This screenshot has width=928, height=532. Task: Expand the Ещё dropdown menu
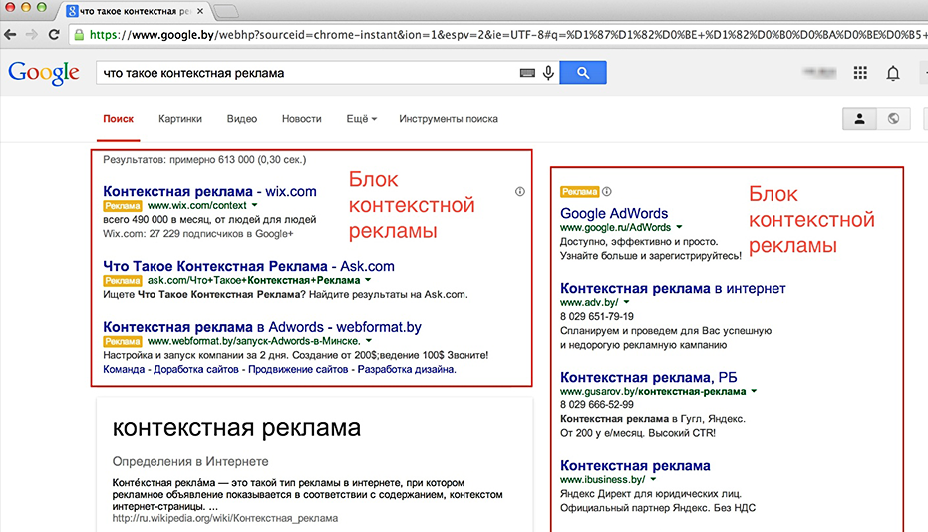click(362, 119)
